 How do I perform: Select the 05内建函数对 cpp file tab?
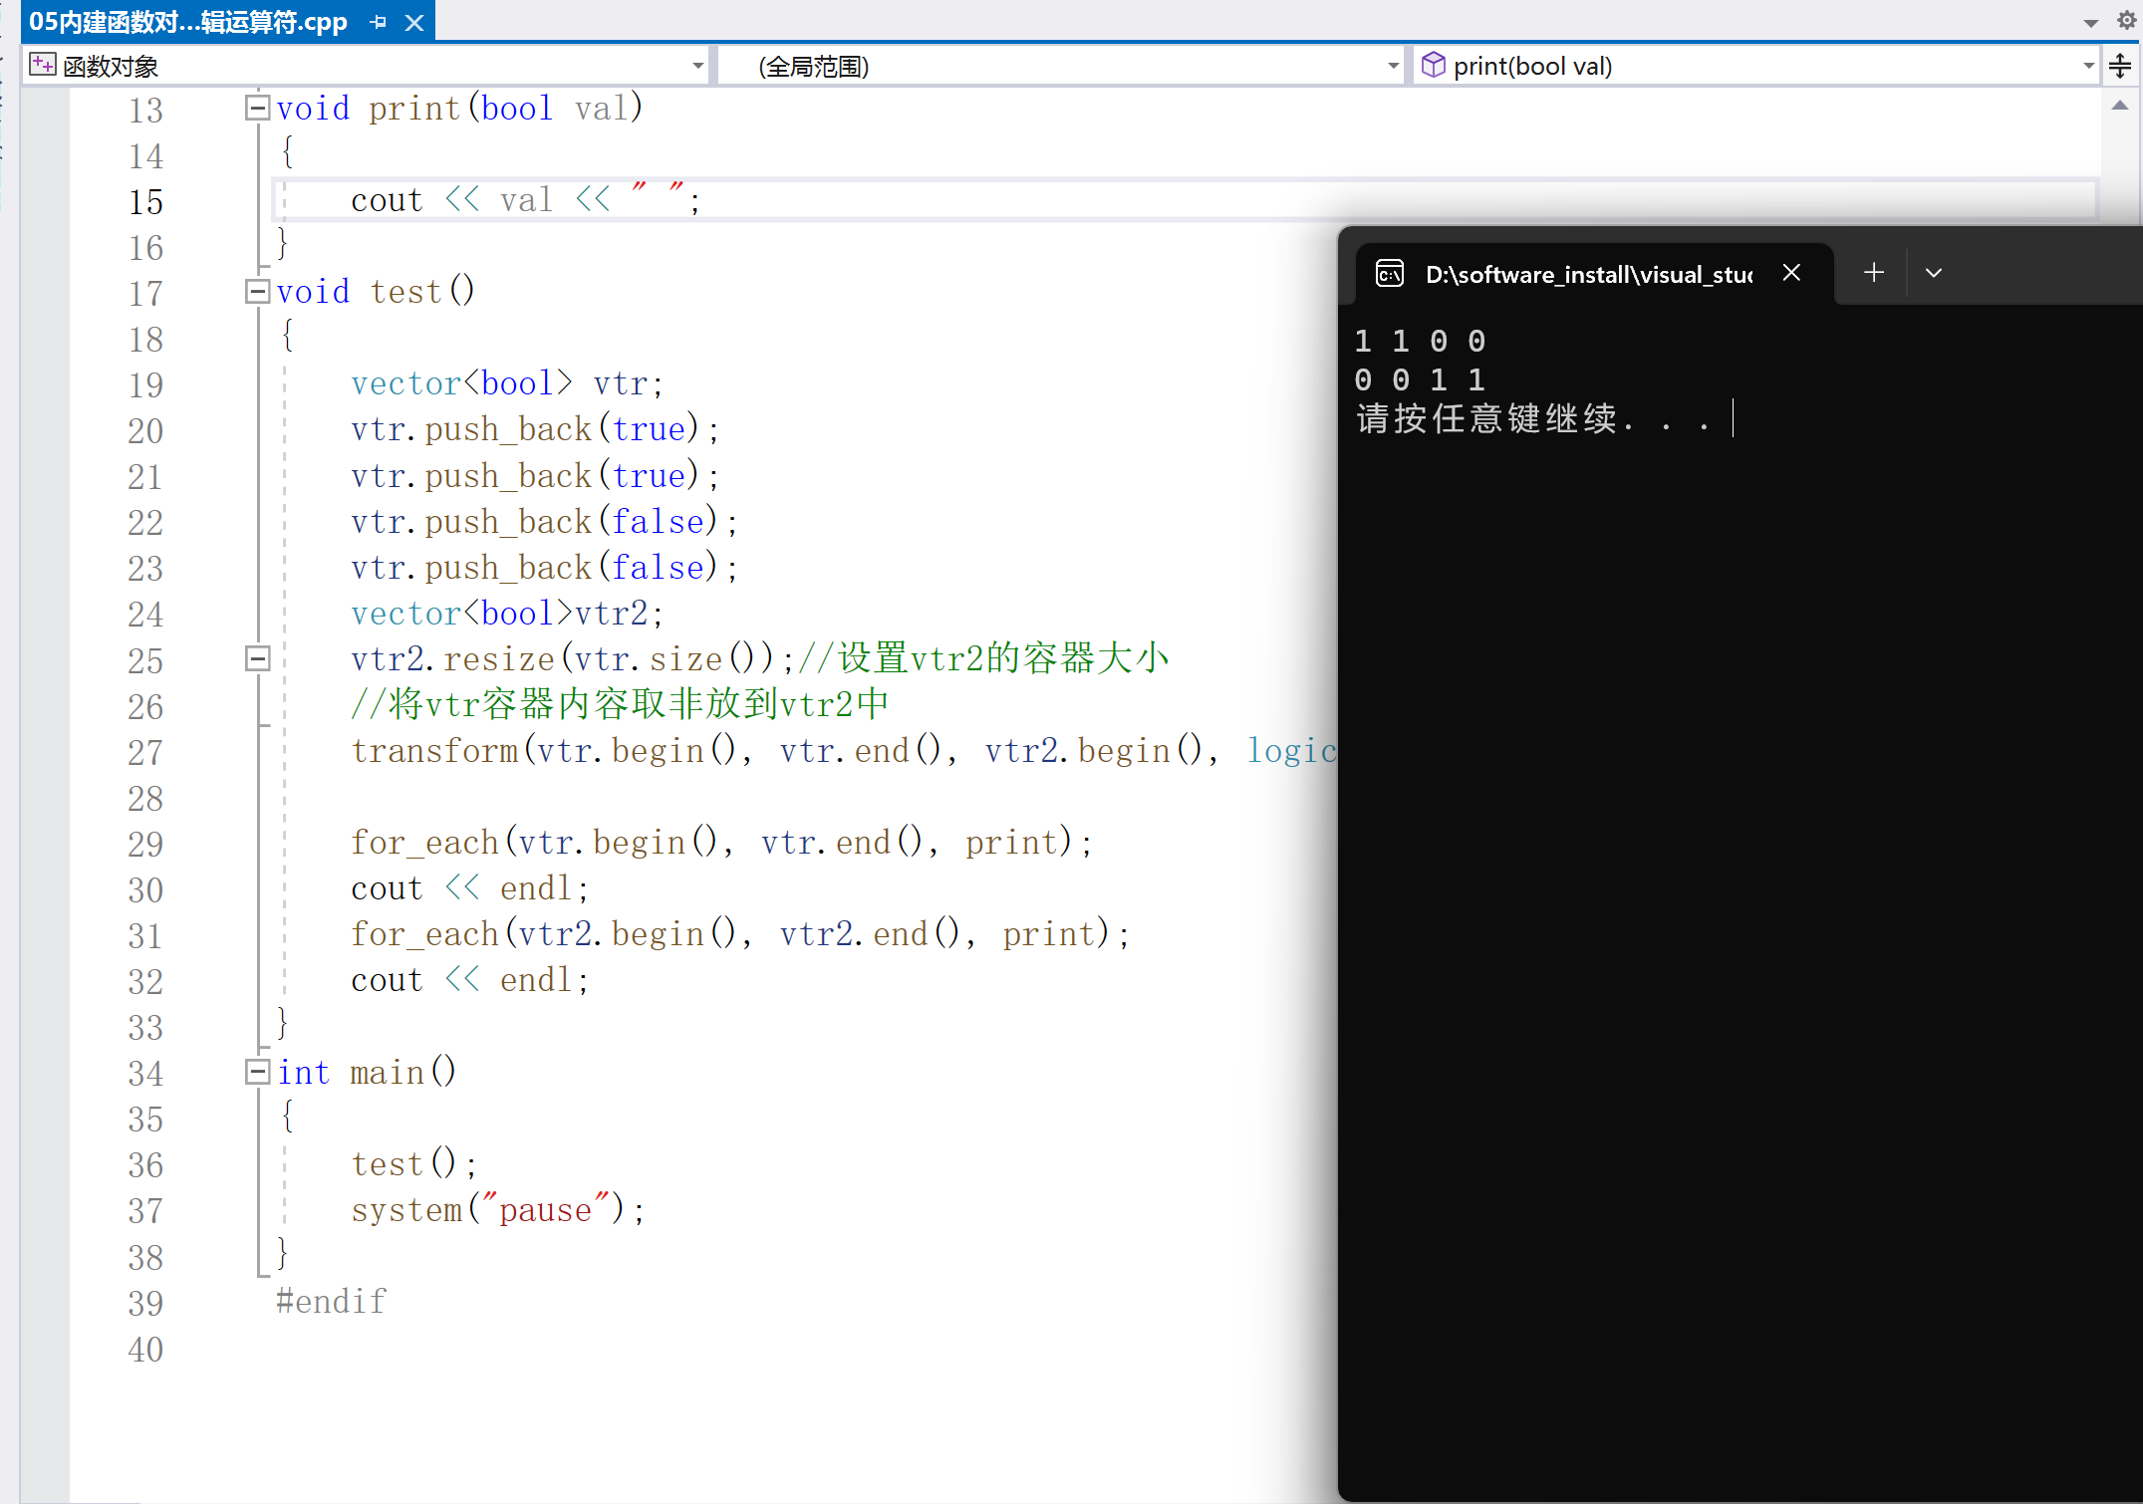point(188,22)
